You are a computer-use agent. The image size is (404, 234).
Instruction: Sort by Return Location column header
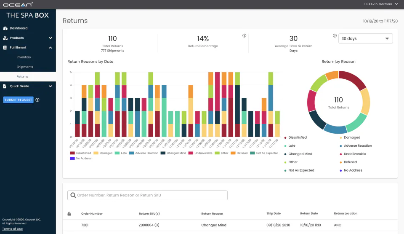coord(346,213)
